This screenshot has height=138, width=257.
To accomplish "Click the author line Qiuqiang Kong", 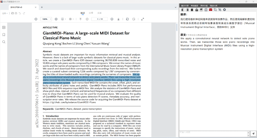I will click(x=76, y=44).
